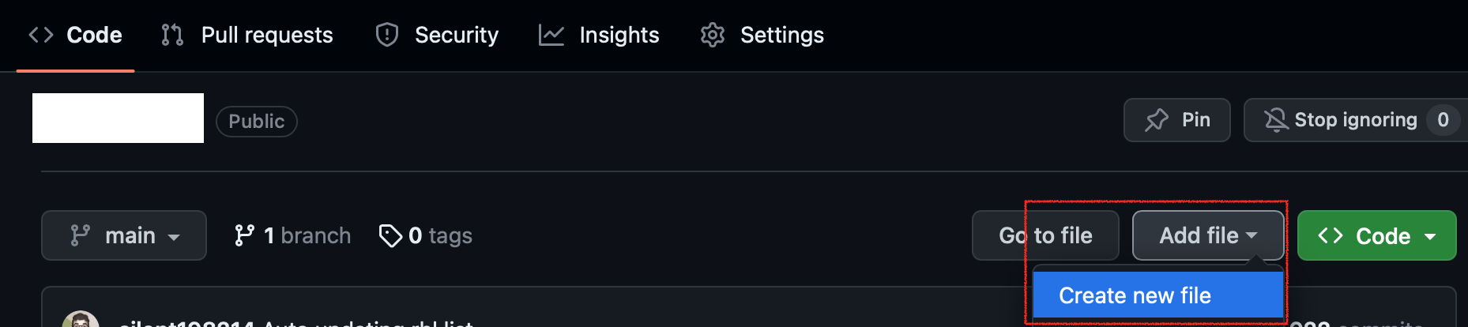This screenshot has height=327, width=1468.
Task: Open the green Code dropdown button
Action: pyautogui.click(x=1376, y=235)
